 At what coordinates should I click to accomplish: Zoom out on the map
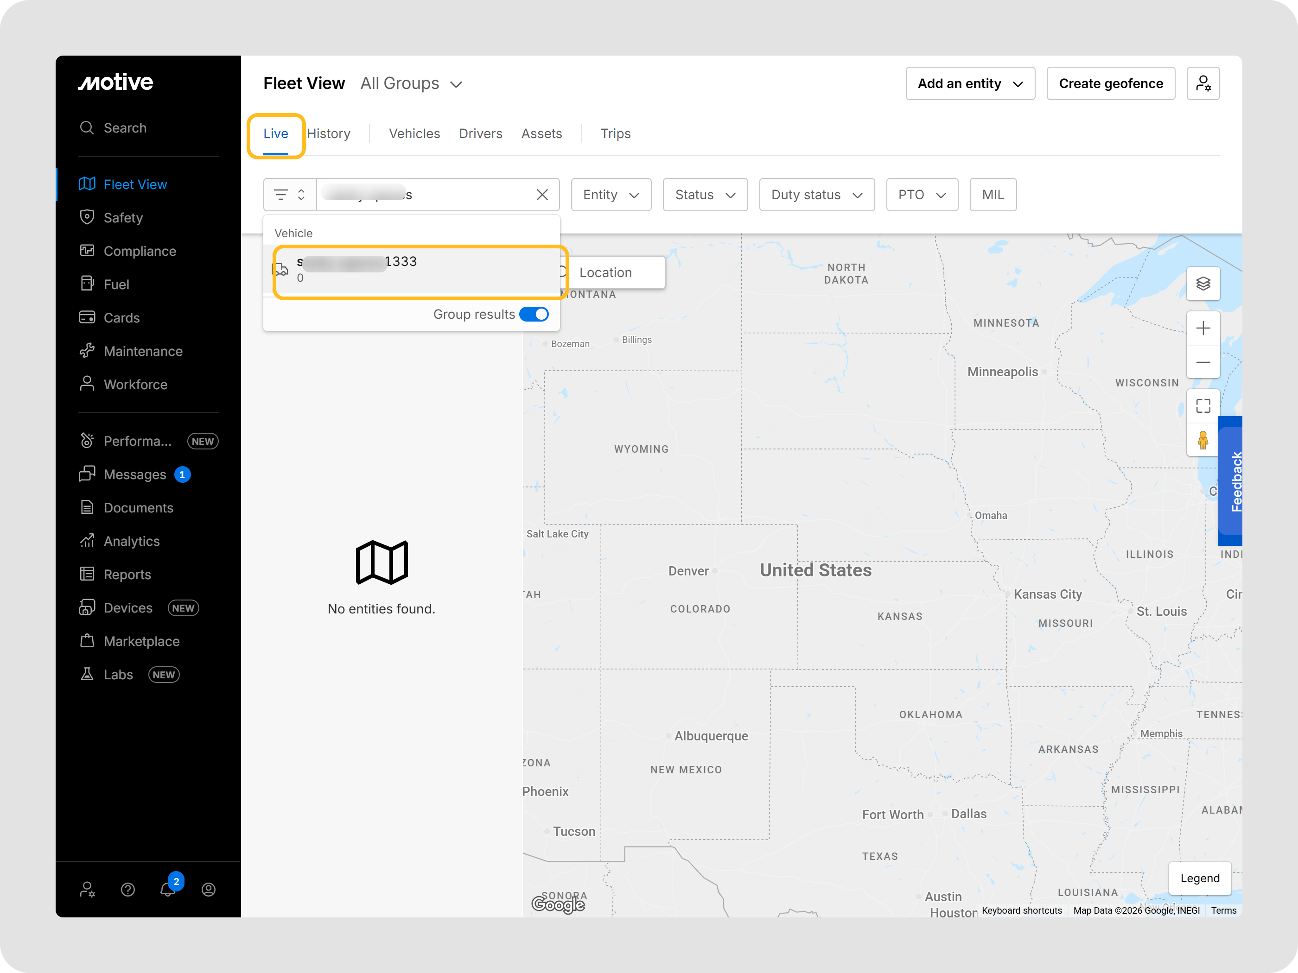point(1203,362)
